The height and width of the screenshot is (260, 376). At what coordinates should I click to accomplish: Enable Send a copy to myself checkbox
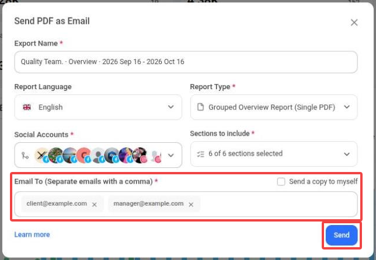pyautogui.click(x=281, y=181)
